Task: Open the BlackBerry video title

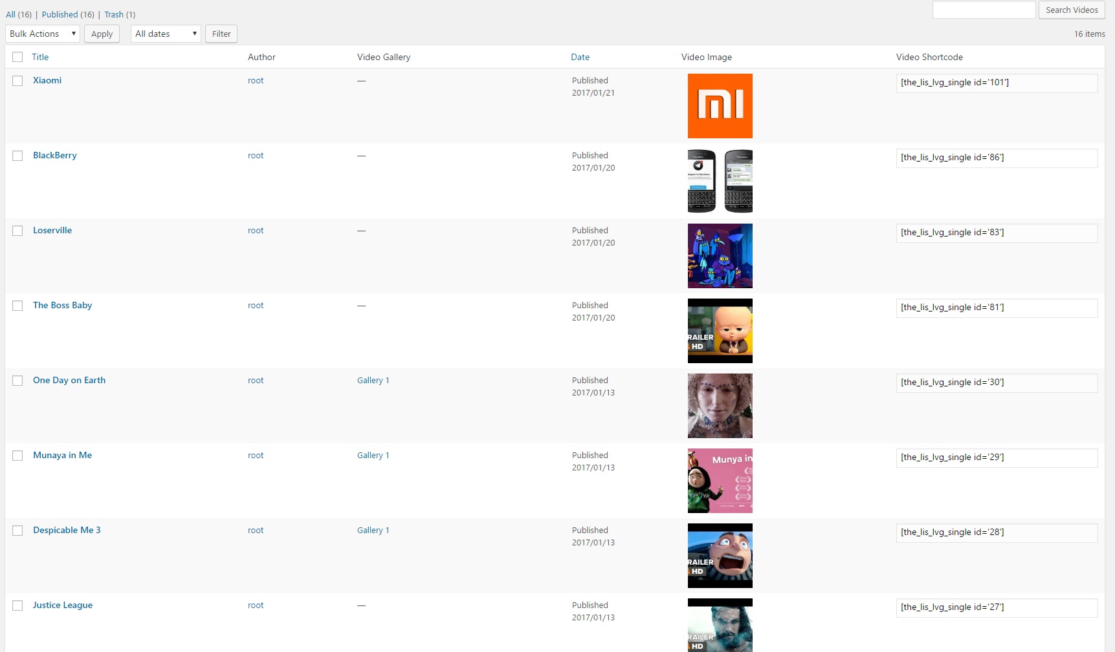Action: [x=55, y=155]
